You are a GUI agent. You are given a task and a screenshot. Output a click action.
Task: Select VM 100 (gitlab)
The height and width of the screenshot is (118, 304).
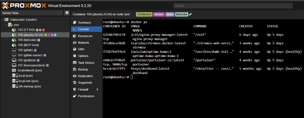click(x=35, y=50)
